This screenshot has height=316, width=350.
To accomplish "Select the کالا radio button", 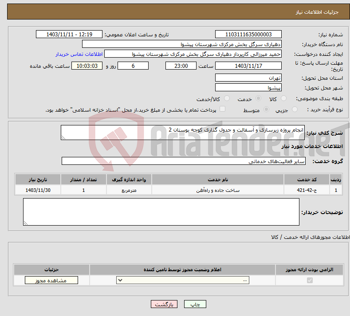I will [283, 98].
